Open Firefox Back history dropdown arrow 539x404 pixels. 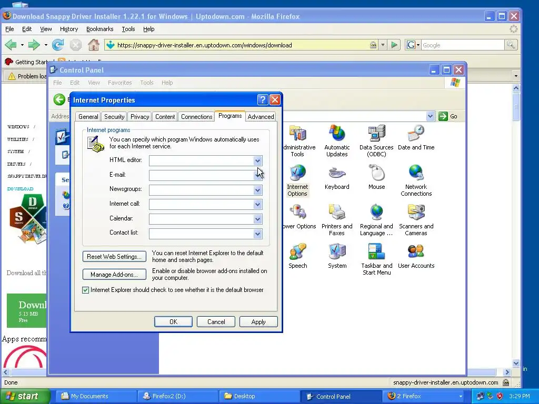coord(22,45)
